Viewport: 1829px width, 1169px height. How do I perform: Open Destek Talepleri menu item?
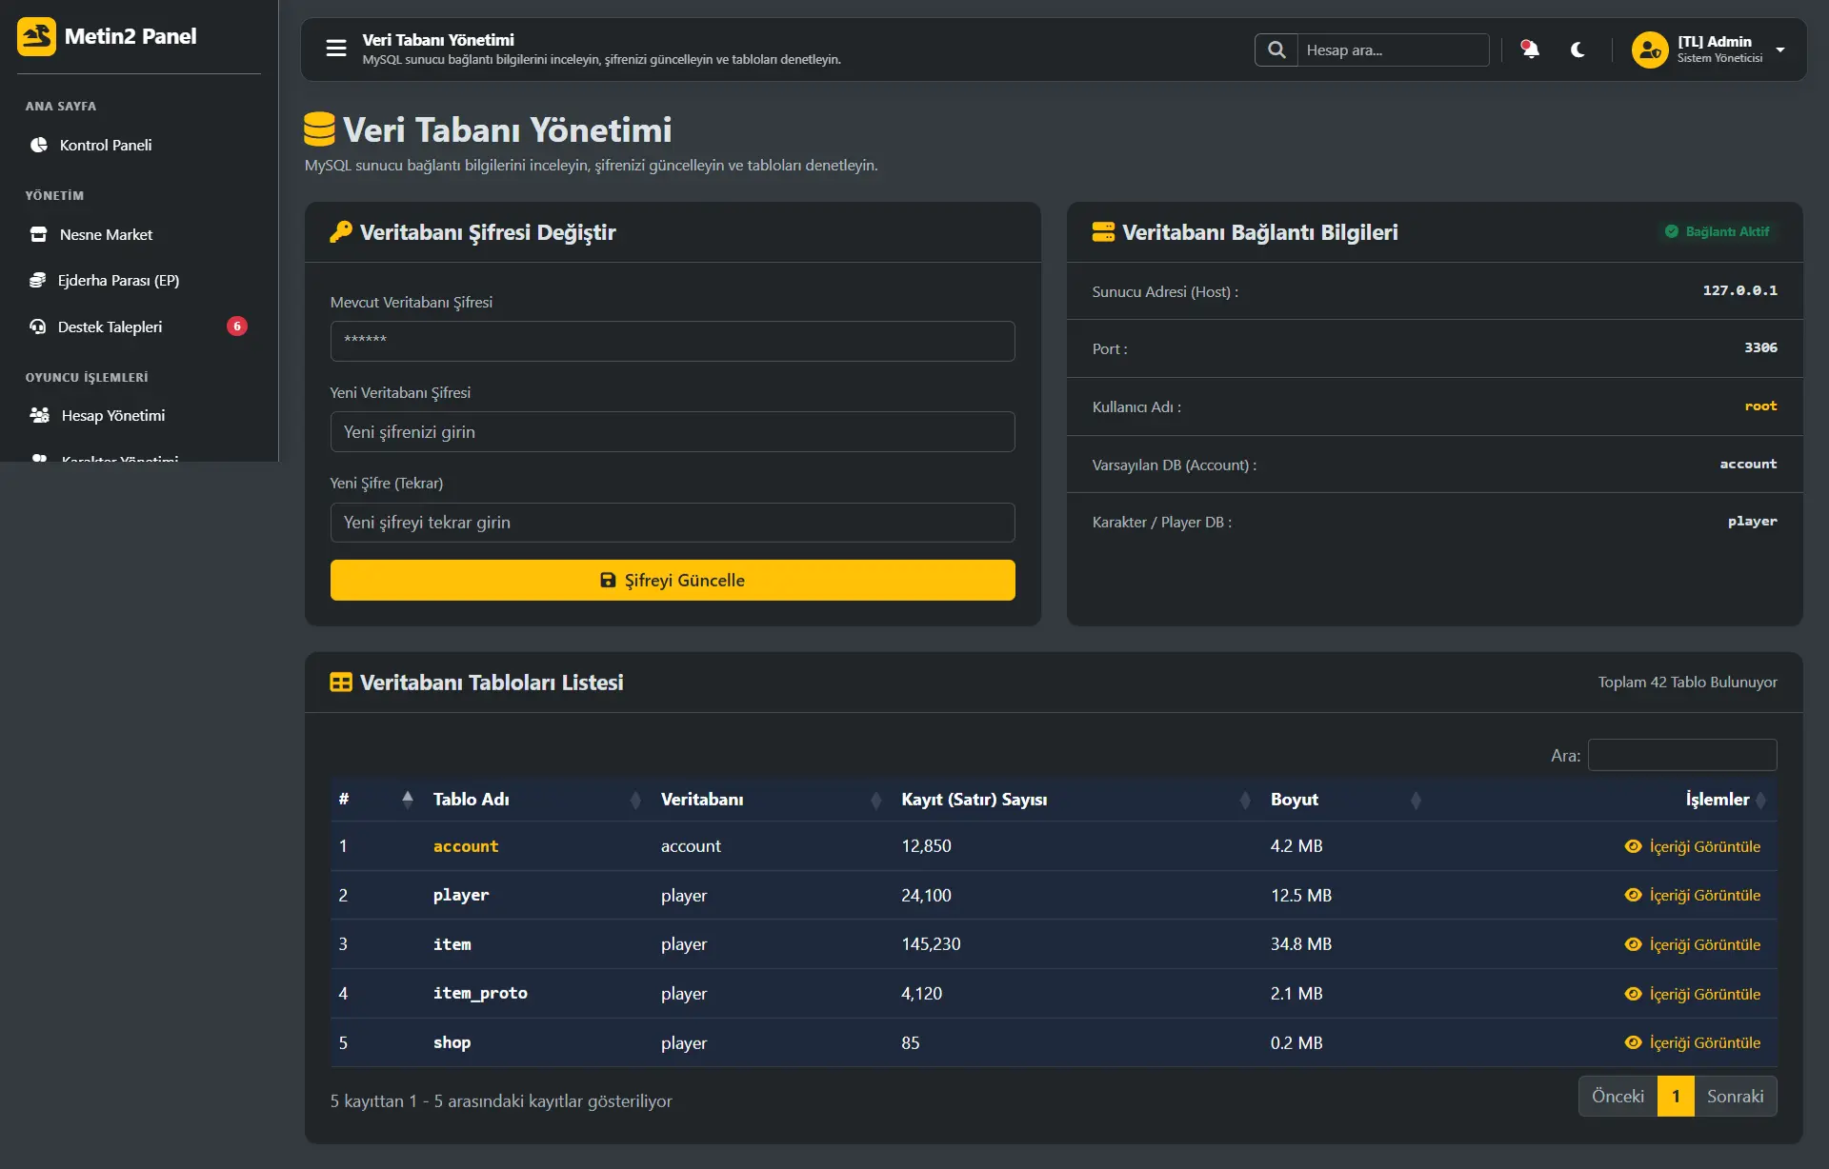[x=139, y=327]
